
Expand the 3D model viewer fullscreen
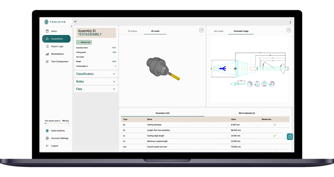click(201, 30)
